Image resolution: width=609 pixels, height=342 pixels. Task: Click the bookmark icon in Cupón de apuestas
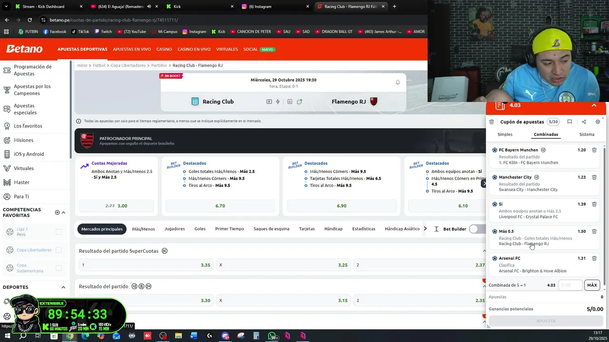pyautogui.click(x=570, y=122)
